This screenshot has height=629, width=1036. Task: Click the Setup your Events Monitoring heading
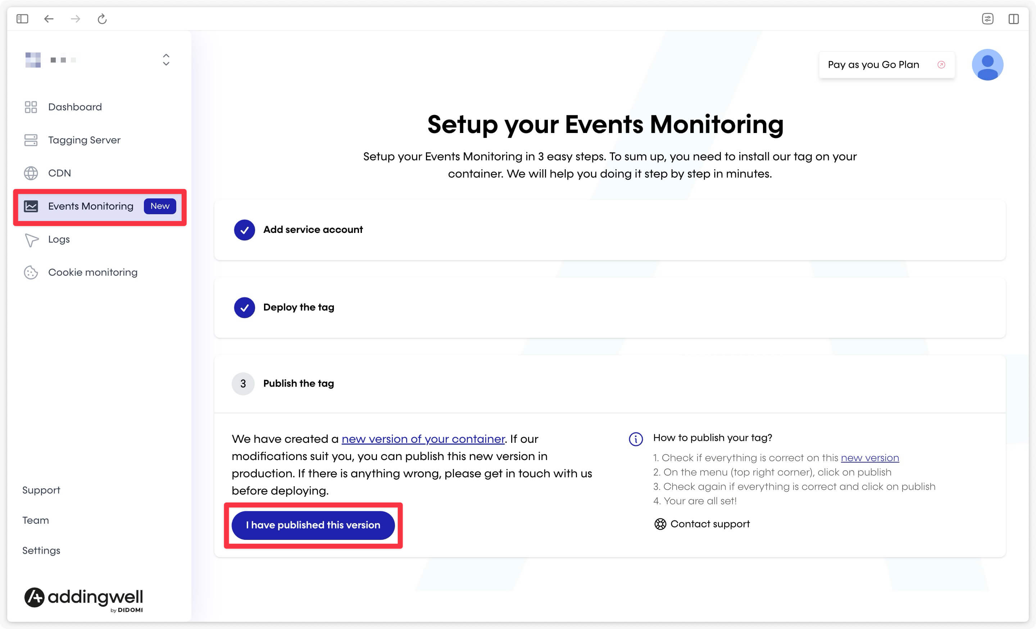point(605,124)
